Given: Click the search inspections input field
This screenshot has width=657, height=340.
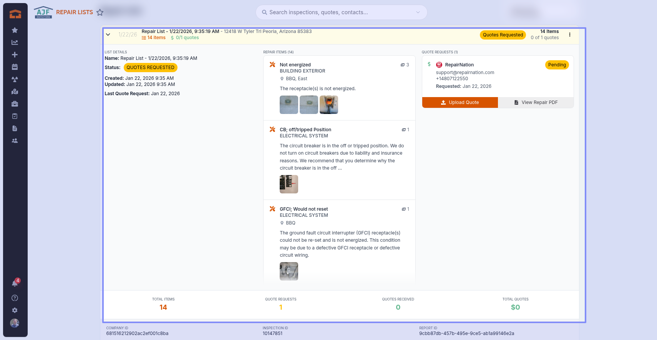Looking at the screenshot, I should [338, 12].
